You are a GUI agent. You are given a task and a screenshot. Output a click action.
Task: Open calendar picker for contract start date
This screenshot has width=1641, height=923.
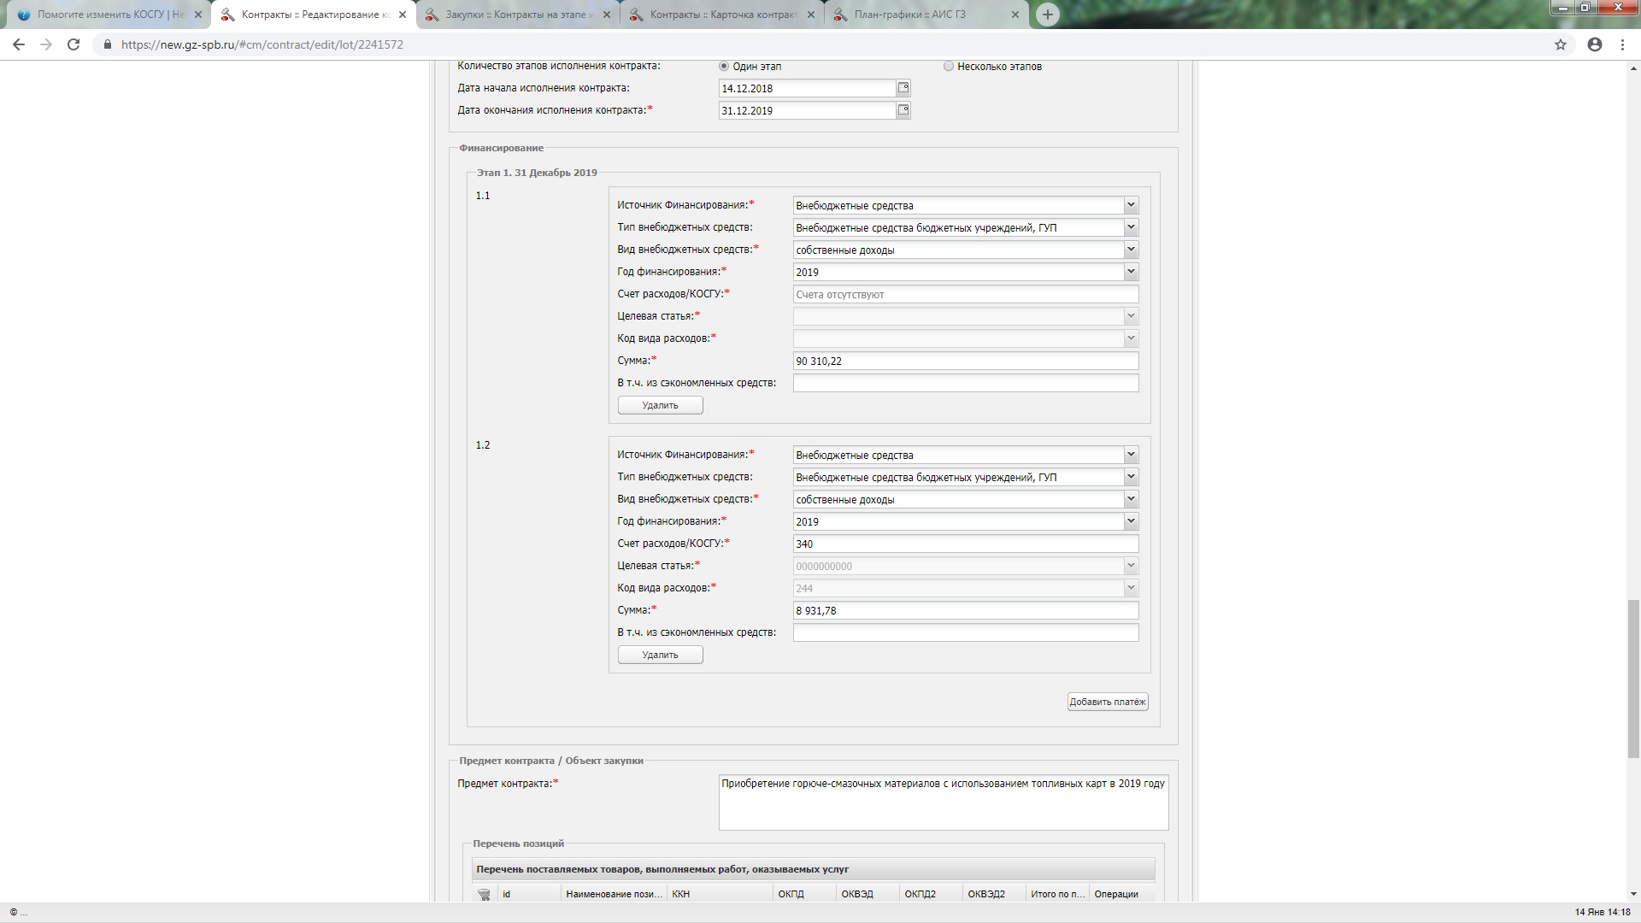[x=903, y=88]
